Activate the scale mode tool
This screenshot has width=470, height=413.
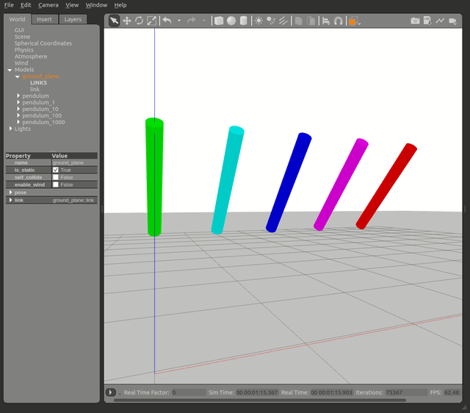(x=152, y=21)
